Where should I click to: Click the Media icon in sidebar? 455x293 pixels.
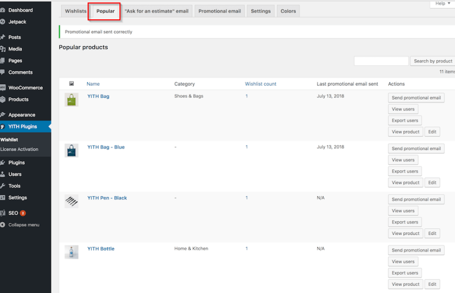[2, 49]
